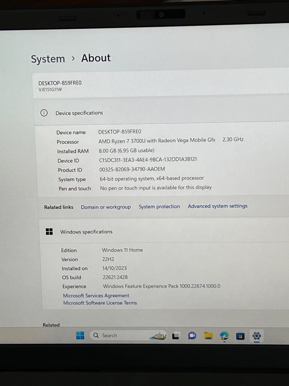Click the Product ID label
This screenshot has width=289, height=386.
pyautogui.click(x=70, y=170)
